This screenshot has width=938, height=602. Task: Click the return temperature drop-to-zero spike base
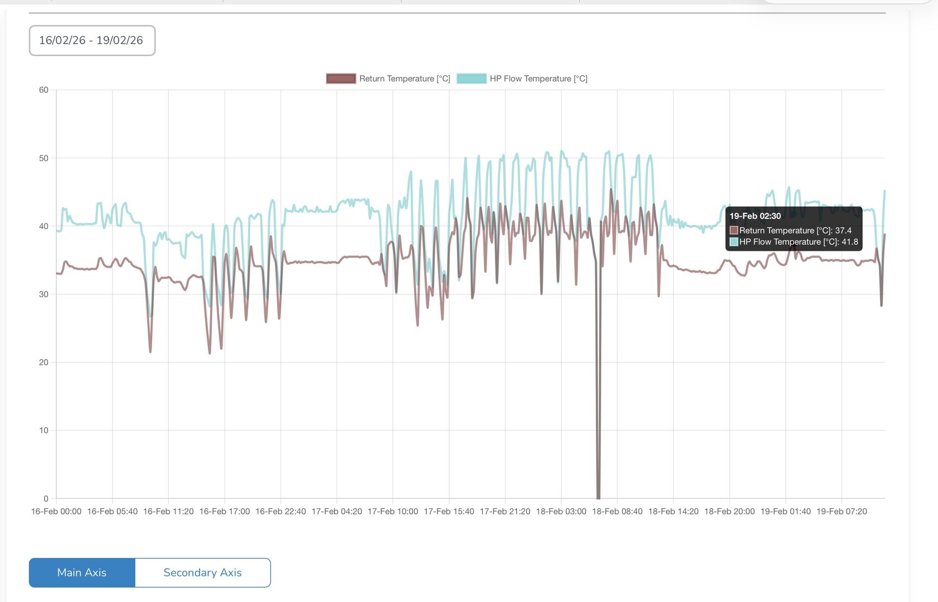pos(599,496)
